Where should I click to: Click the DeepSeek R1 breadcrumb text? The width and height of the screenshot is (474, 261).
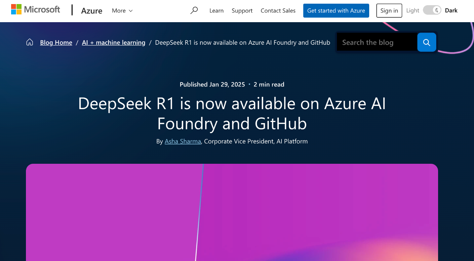(243, 43)
